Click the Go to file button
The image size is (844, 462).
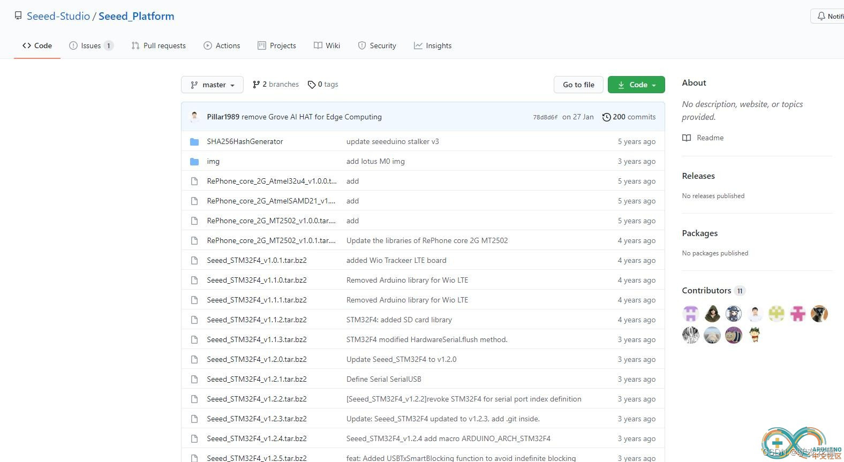coord(578,85)
